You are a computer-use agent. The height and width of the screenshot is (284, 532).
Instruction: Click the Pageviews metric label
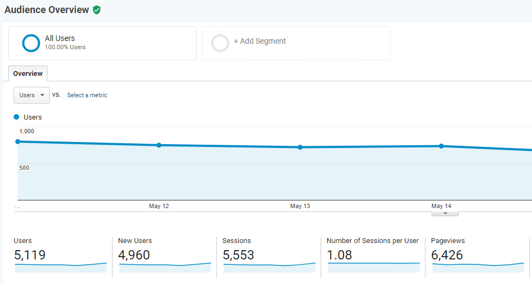click(448, 240)
